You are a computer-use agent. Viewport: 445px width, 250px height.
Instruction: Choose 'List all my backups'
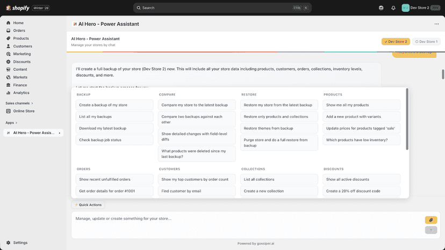pos(114,116)
